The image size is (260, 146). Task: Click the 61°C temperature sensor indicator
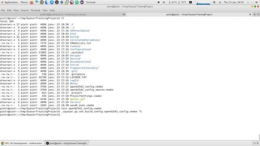pyautogui.click(x=173, y=2)
